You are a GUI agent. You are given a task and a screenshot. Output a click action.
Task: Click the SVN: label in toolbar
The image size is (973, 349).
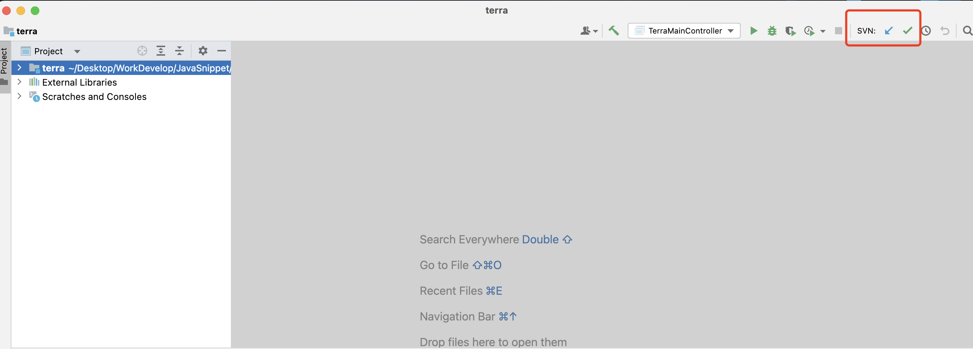[x=866, y=31]
